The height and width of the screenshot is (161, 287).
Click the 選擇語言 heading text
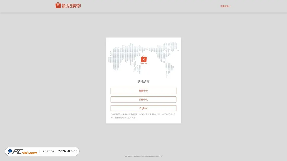point(143,82)
